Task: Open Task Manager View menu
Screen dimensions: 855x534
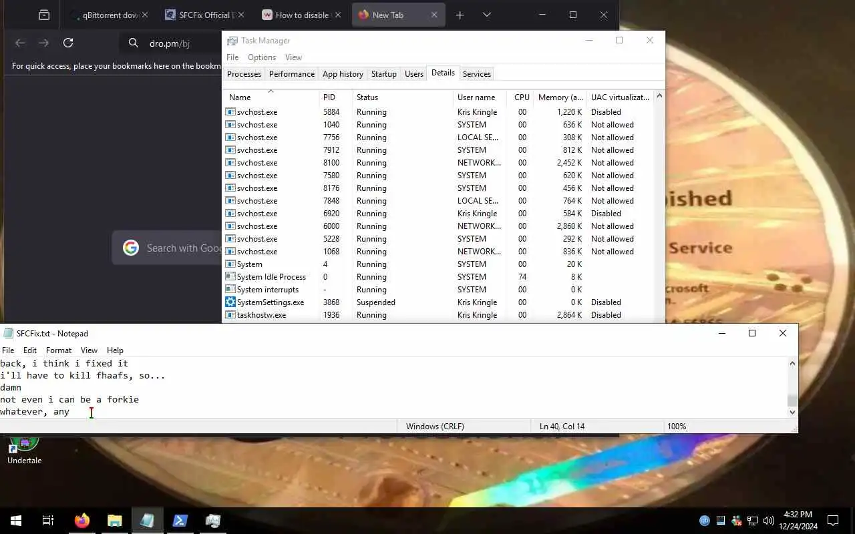Action: (293, 57)
